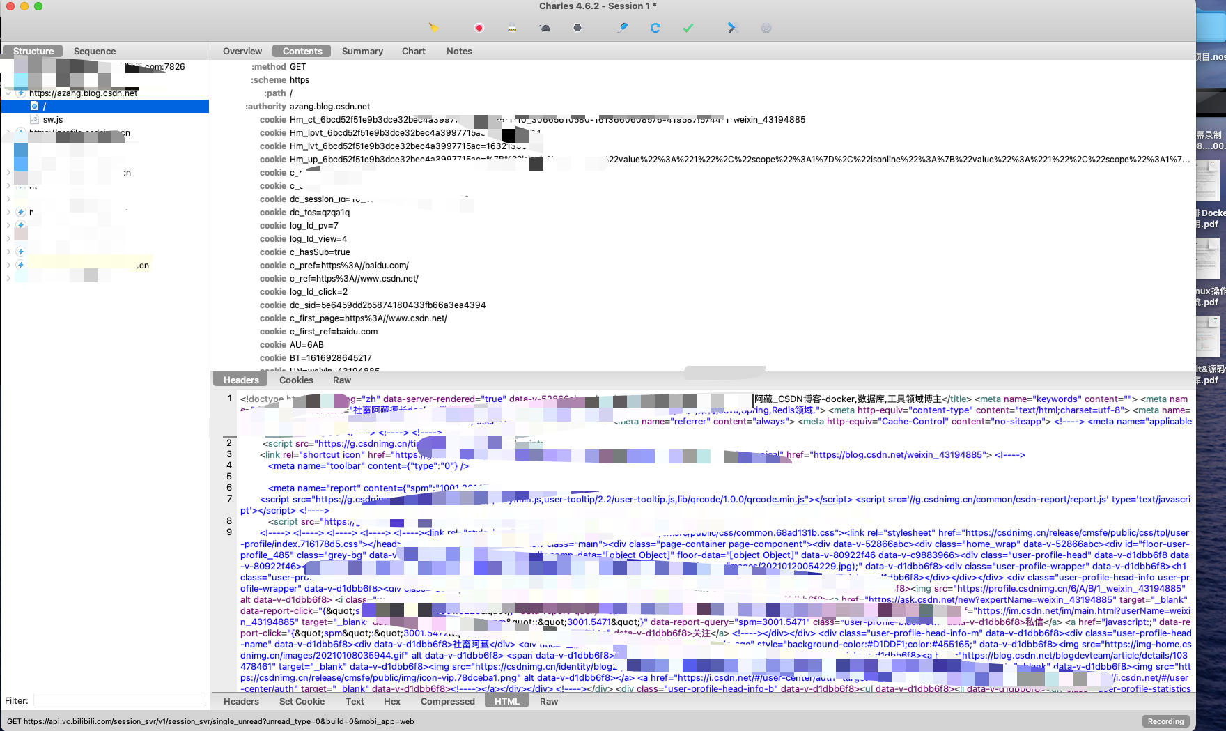The height and width of the screenshot is (731, 1226).
Task: Open the Notes tab
Action: pyautogui.click(x=459, y=51)
